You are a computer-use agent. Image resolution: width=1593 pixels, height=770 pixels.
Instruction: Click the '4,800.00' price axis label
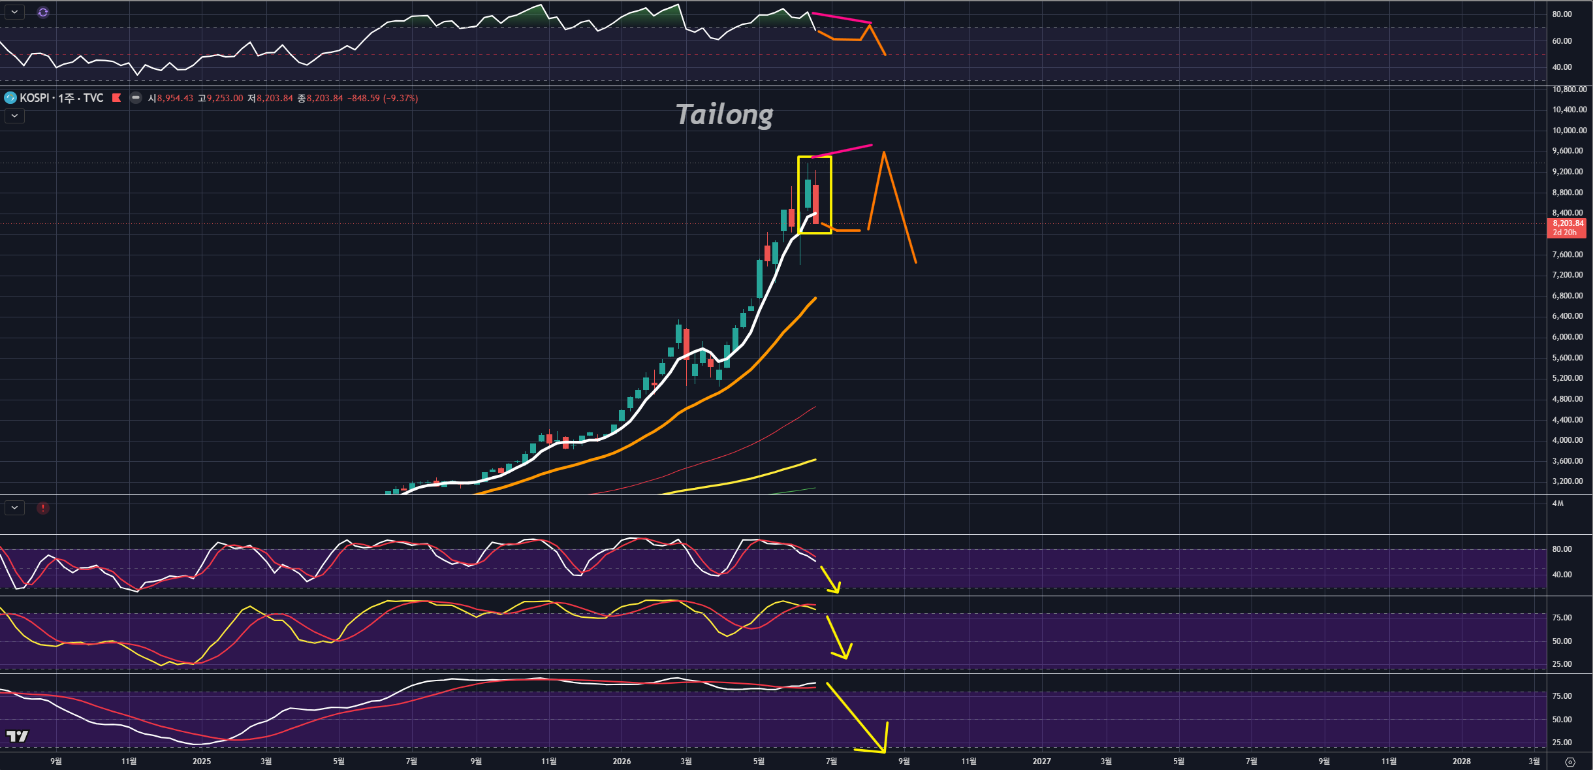[x=1568, y=399]
